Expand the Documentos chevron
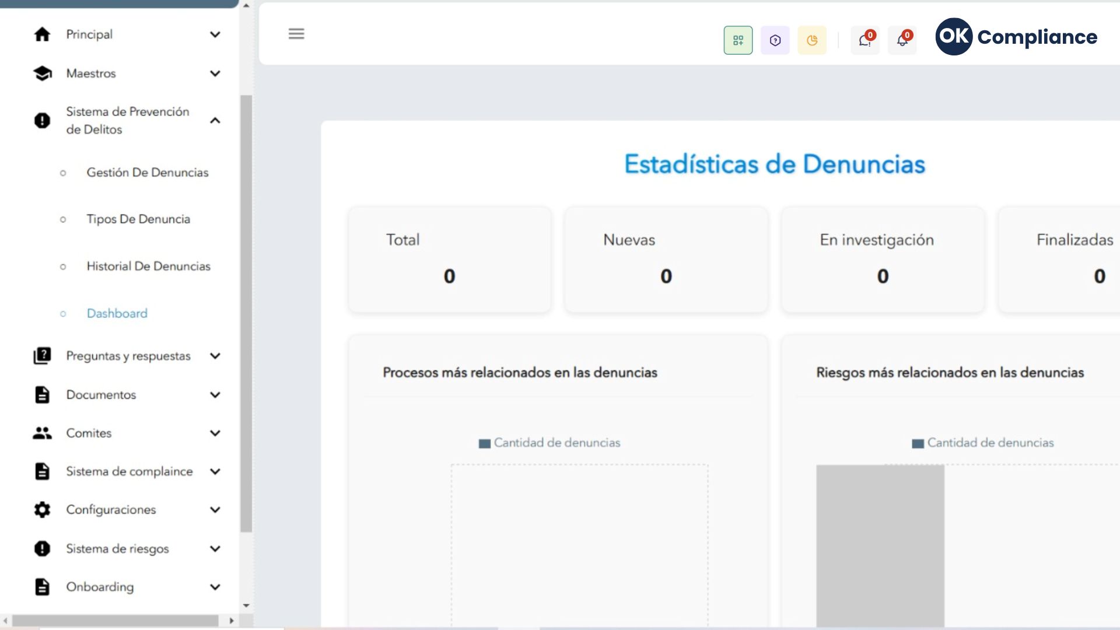 [x=215, y=395]
